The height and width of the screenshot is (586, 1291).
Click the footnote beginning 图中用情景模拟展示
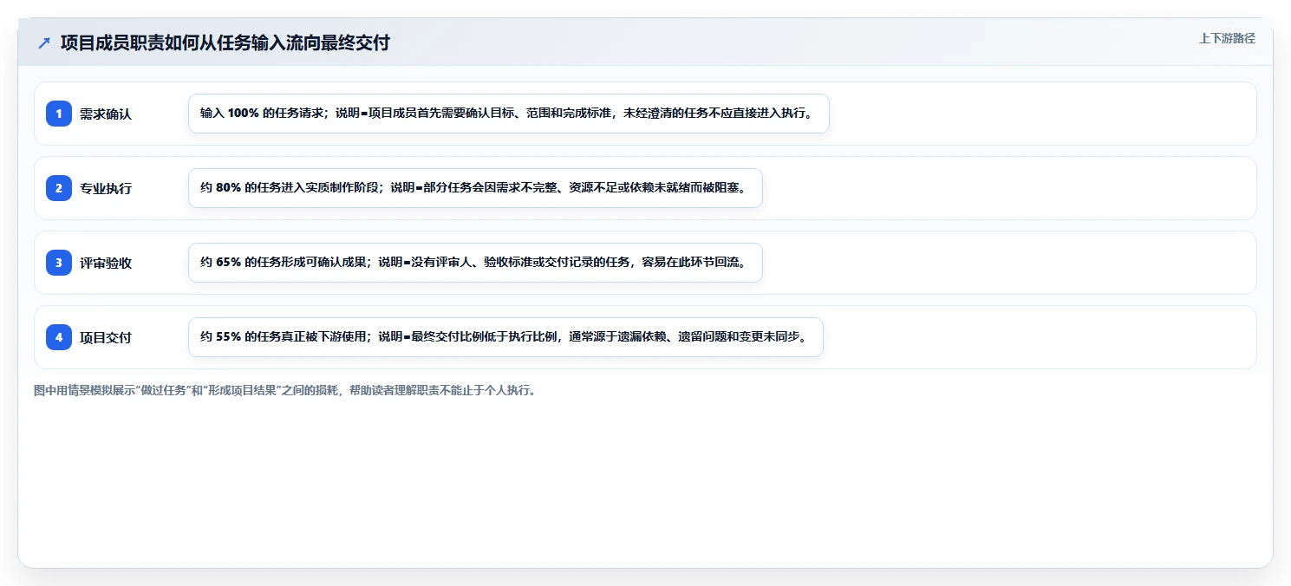tap(284, 390)
